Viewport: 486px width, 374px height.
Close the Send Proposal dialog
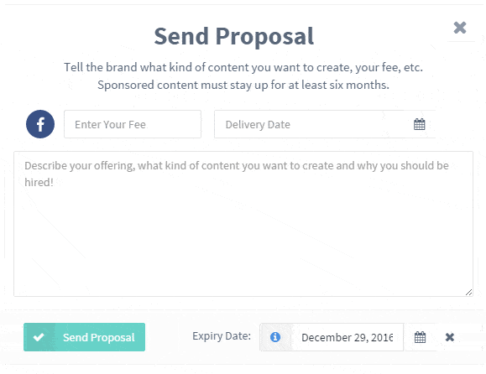(x=460, y=28)
